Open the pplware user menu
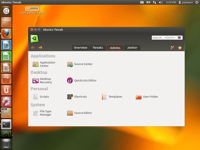 (185, 2)
